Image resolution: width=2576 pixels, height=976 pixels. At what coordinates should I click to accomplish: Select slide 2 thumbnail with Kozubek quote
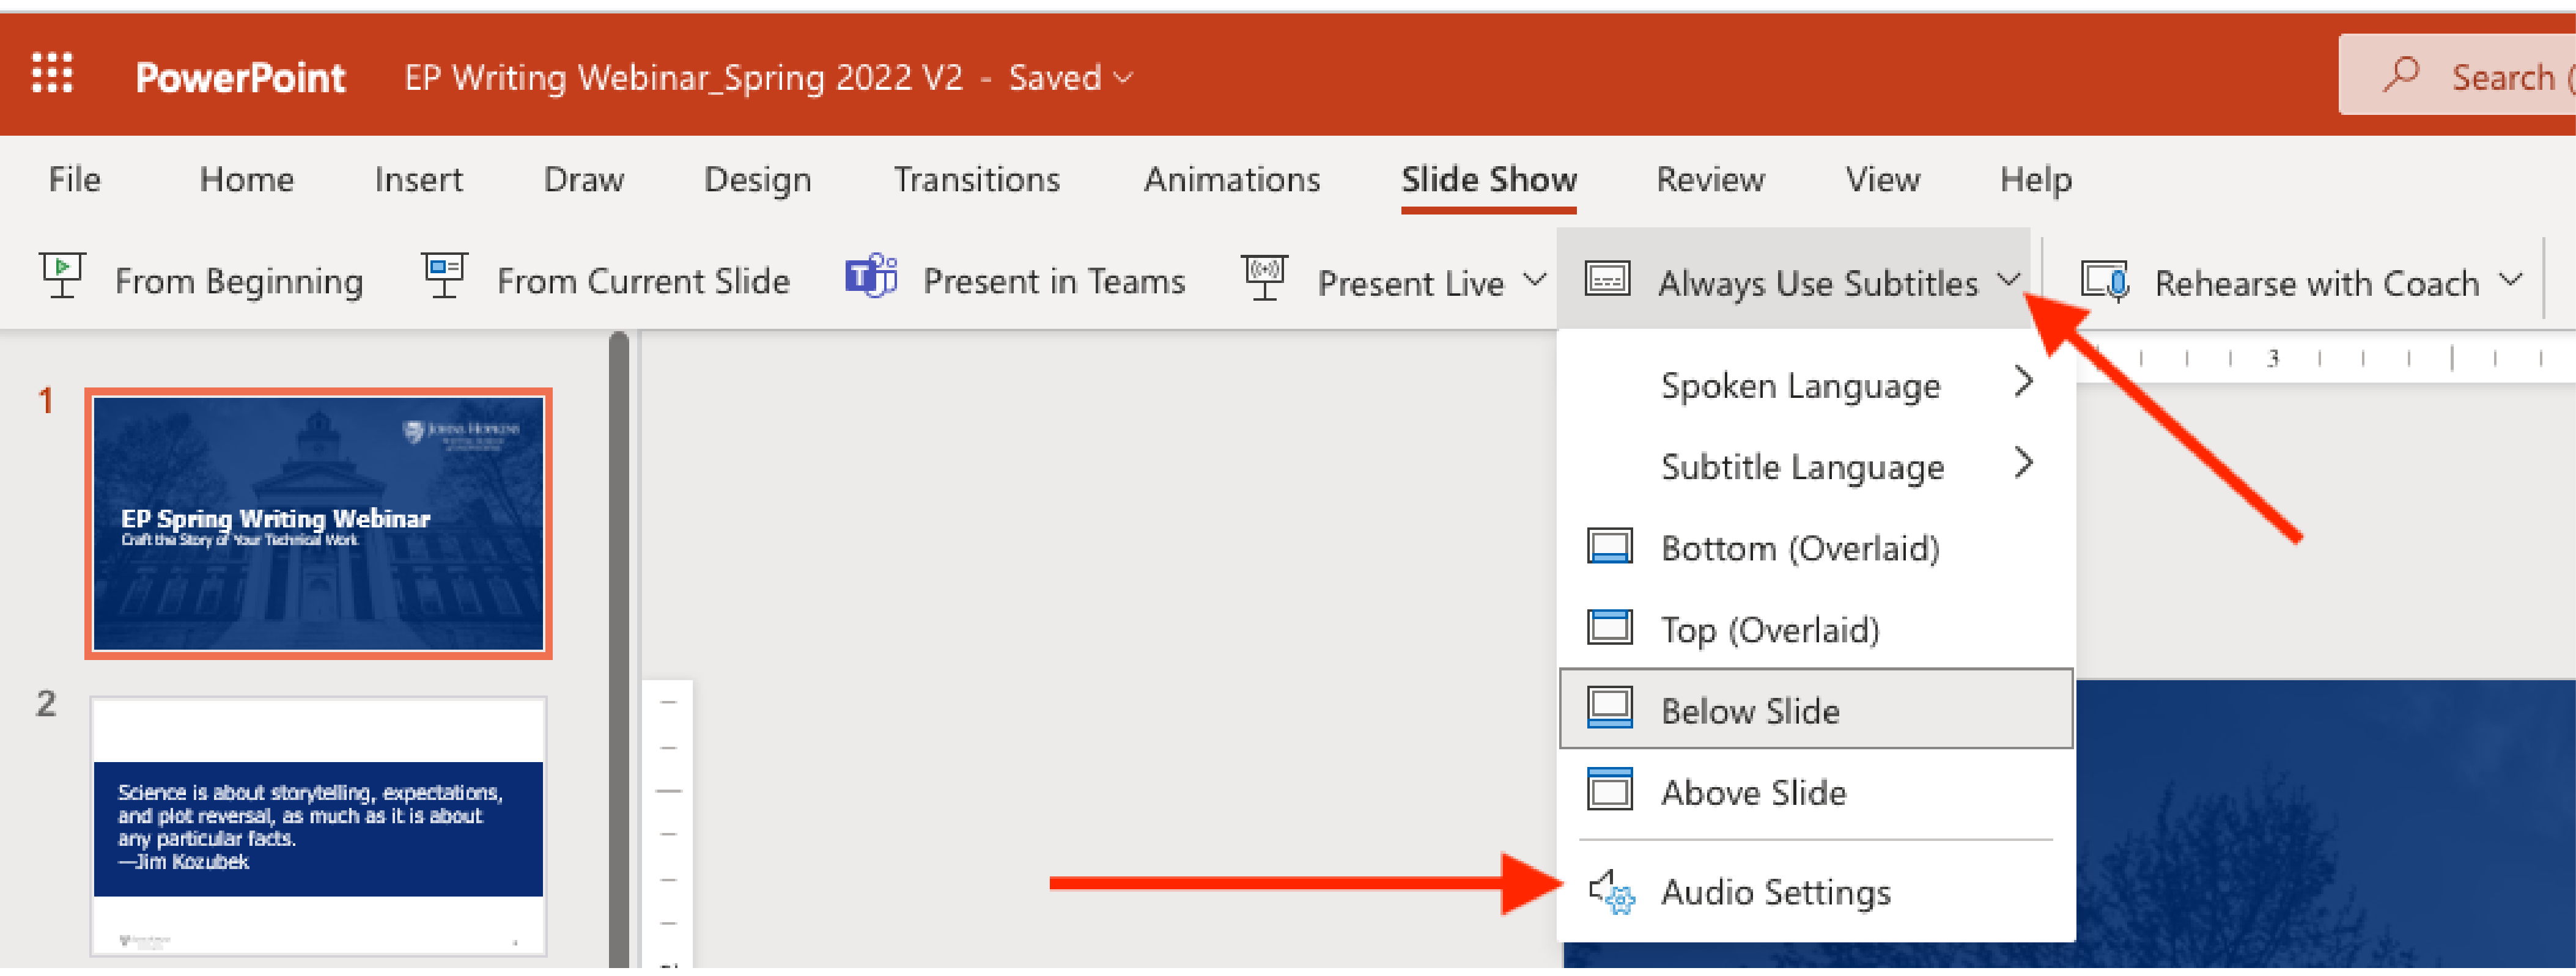(x=318, y=827)
